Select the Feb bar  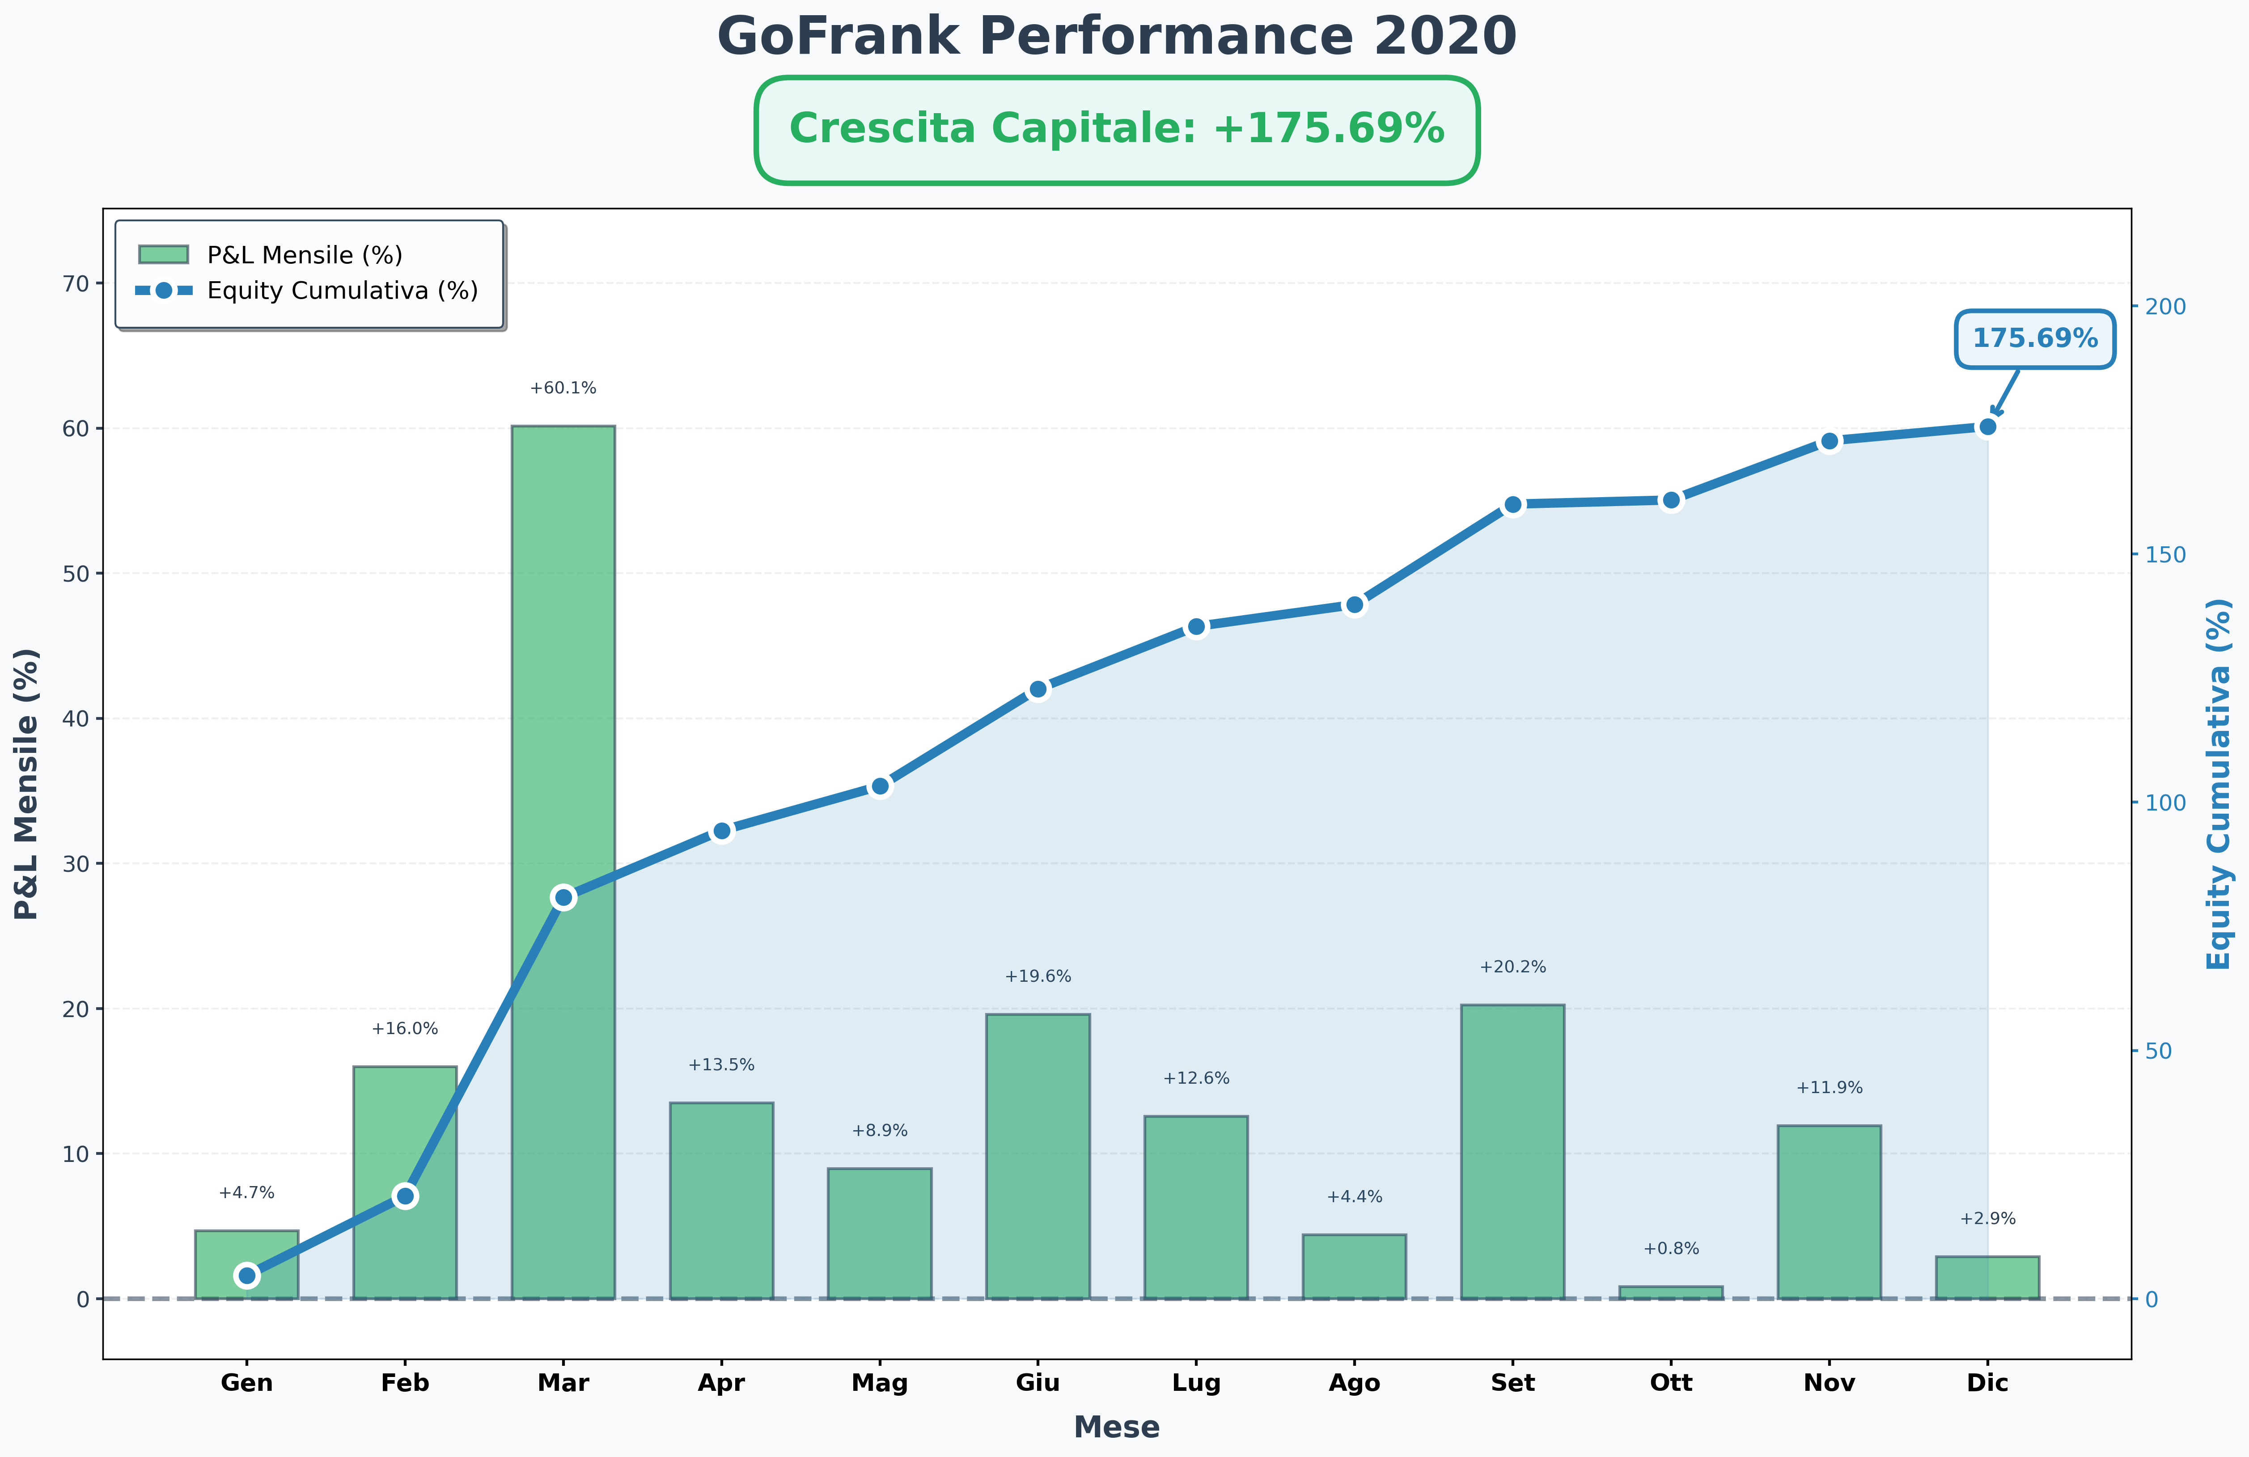(x=404, y=1183)
